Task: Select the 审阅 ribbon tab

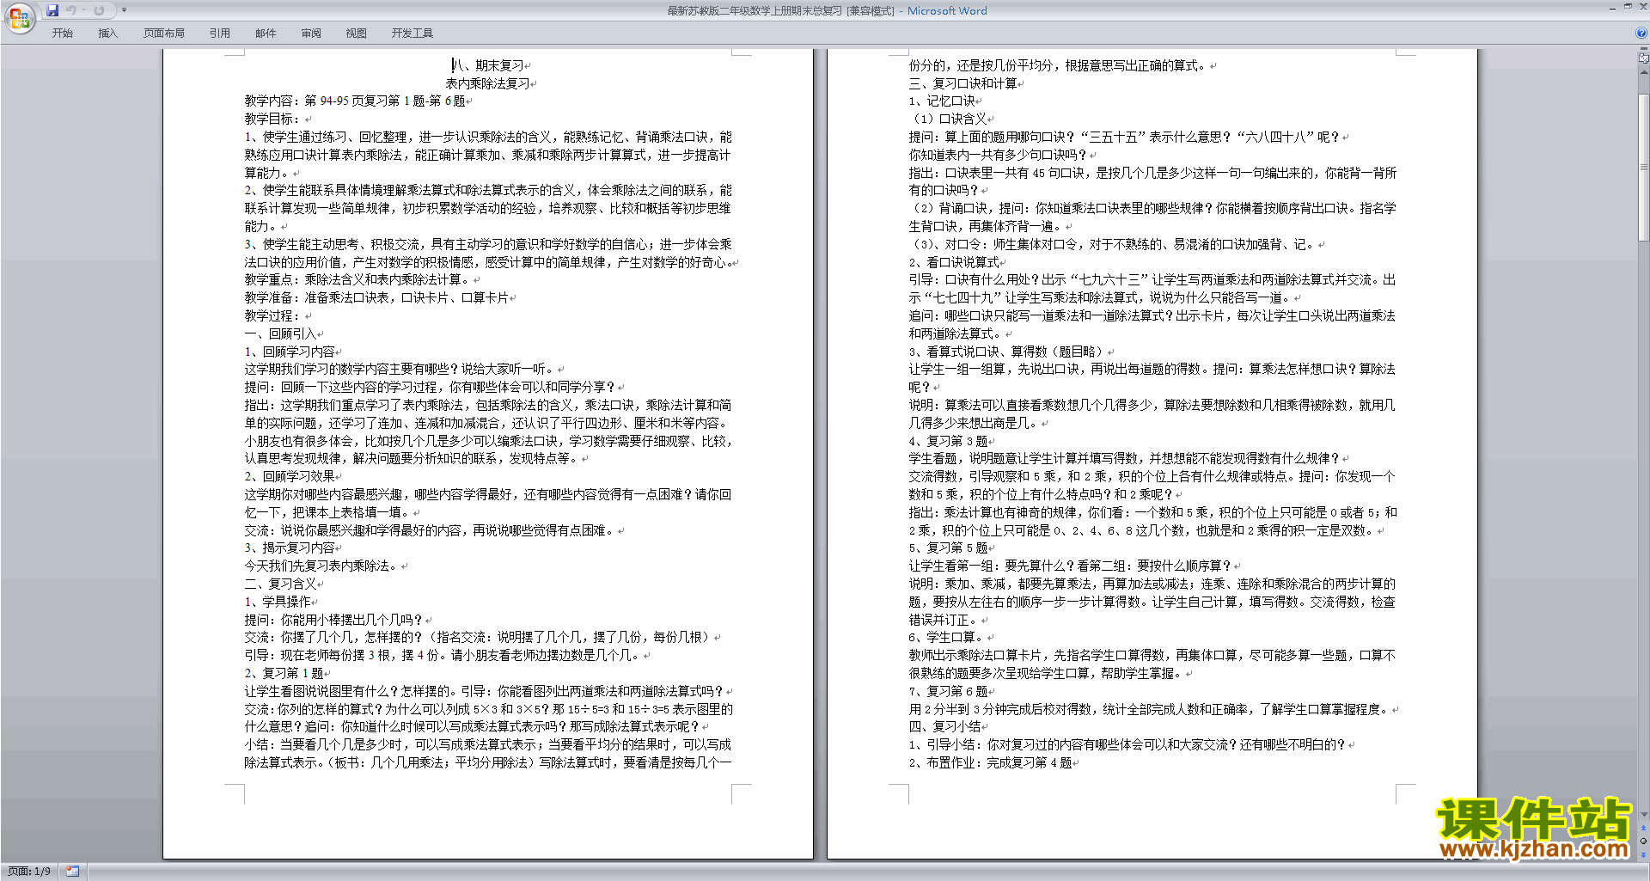Action: click(311, 34)
